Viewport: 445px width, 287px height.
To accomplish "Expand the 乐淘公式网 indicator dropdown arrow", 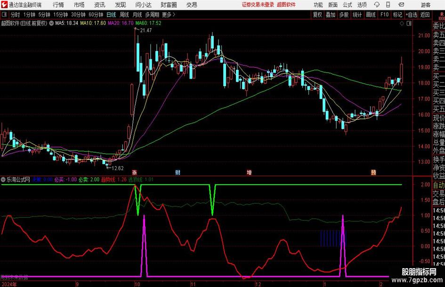I will coord(3,180).
